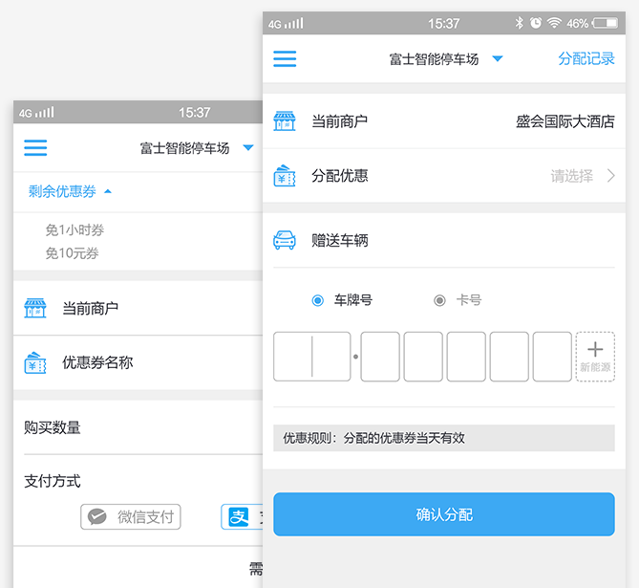639x588 pixels.
Task: Select the 车牌号 radio option
Action: [318, 300]
